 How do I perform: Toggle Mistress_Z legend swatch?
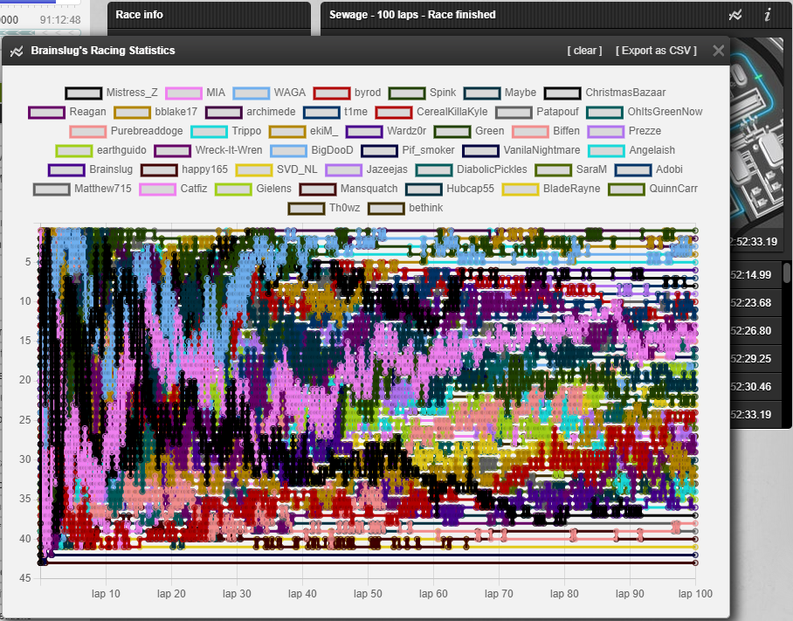coord(84,93)
